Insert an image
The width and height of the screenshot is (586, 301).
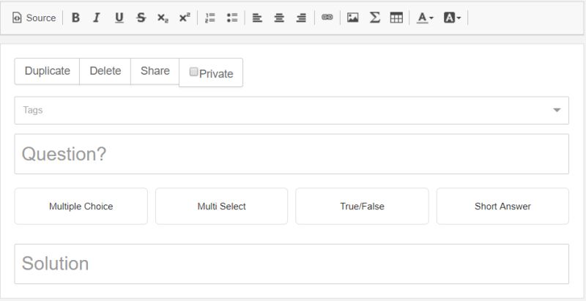click(352, 18)
